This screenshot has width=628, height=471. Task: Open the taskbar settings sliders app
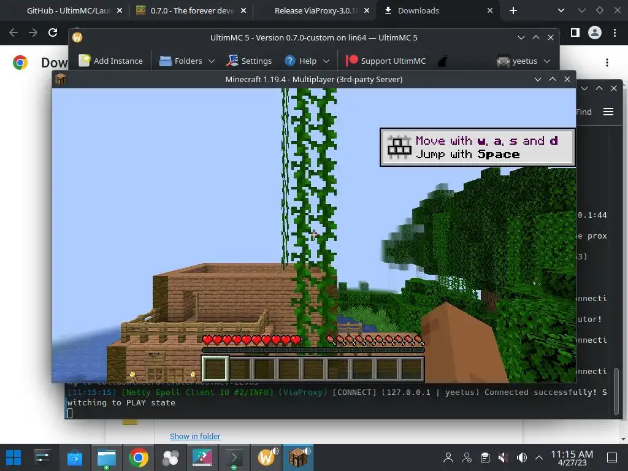pos(42,458)
